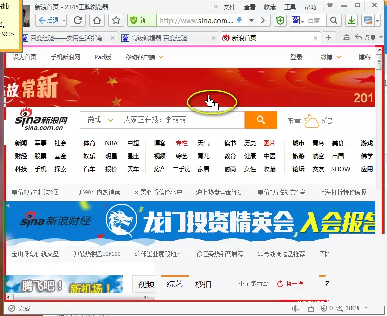Switch to 百度经验—实用生活指南 tab
The image size is (387, 316).
click(x=66, y=38)
